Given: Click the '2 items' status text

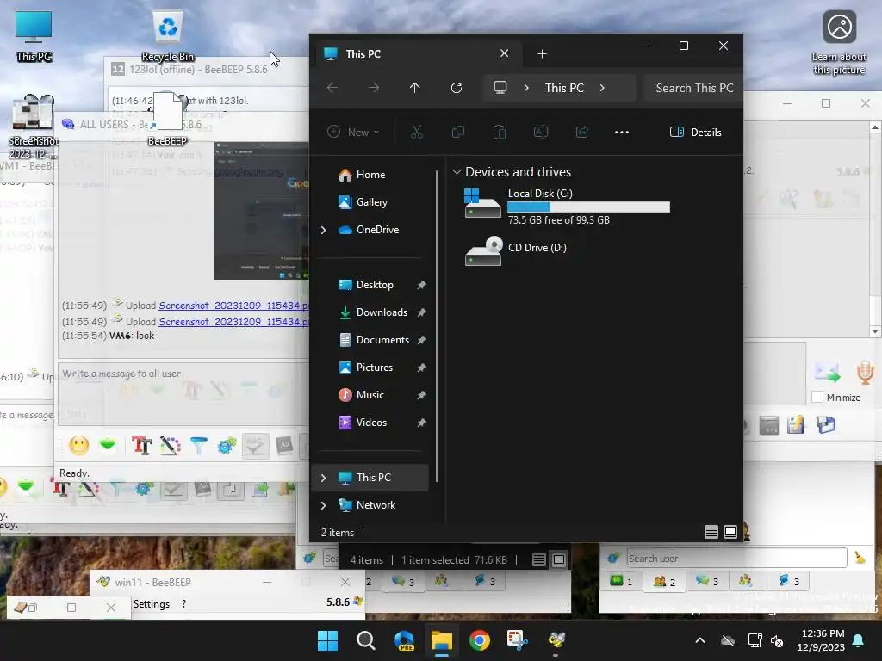Looking at the screenshot, I should pyautogui.click(x=338, y=532).
